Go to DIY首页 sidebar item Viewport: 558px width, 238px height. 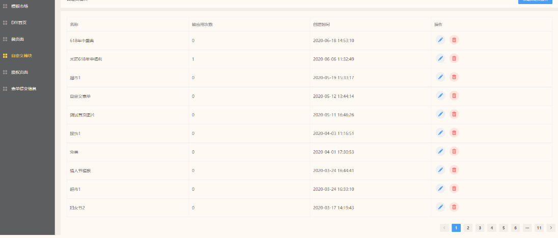(19, 23)
